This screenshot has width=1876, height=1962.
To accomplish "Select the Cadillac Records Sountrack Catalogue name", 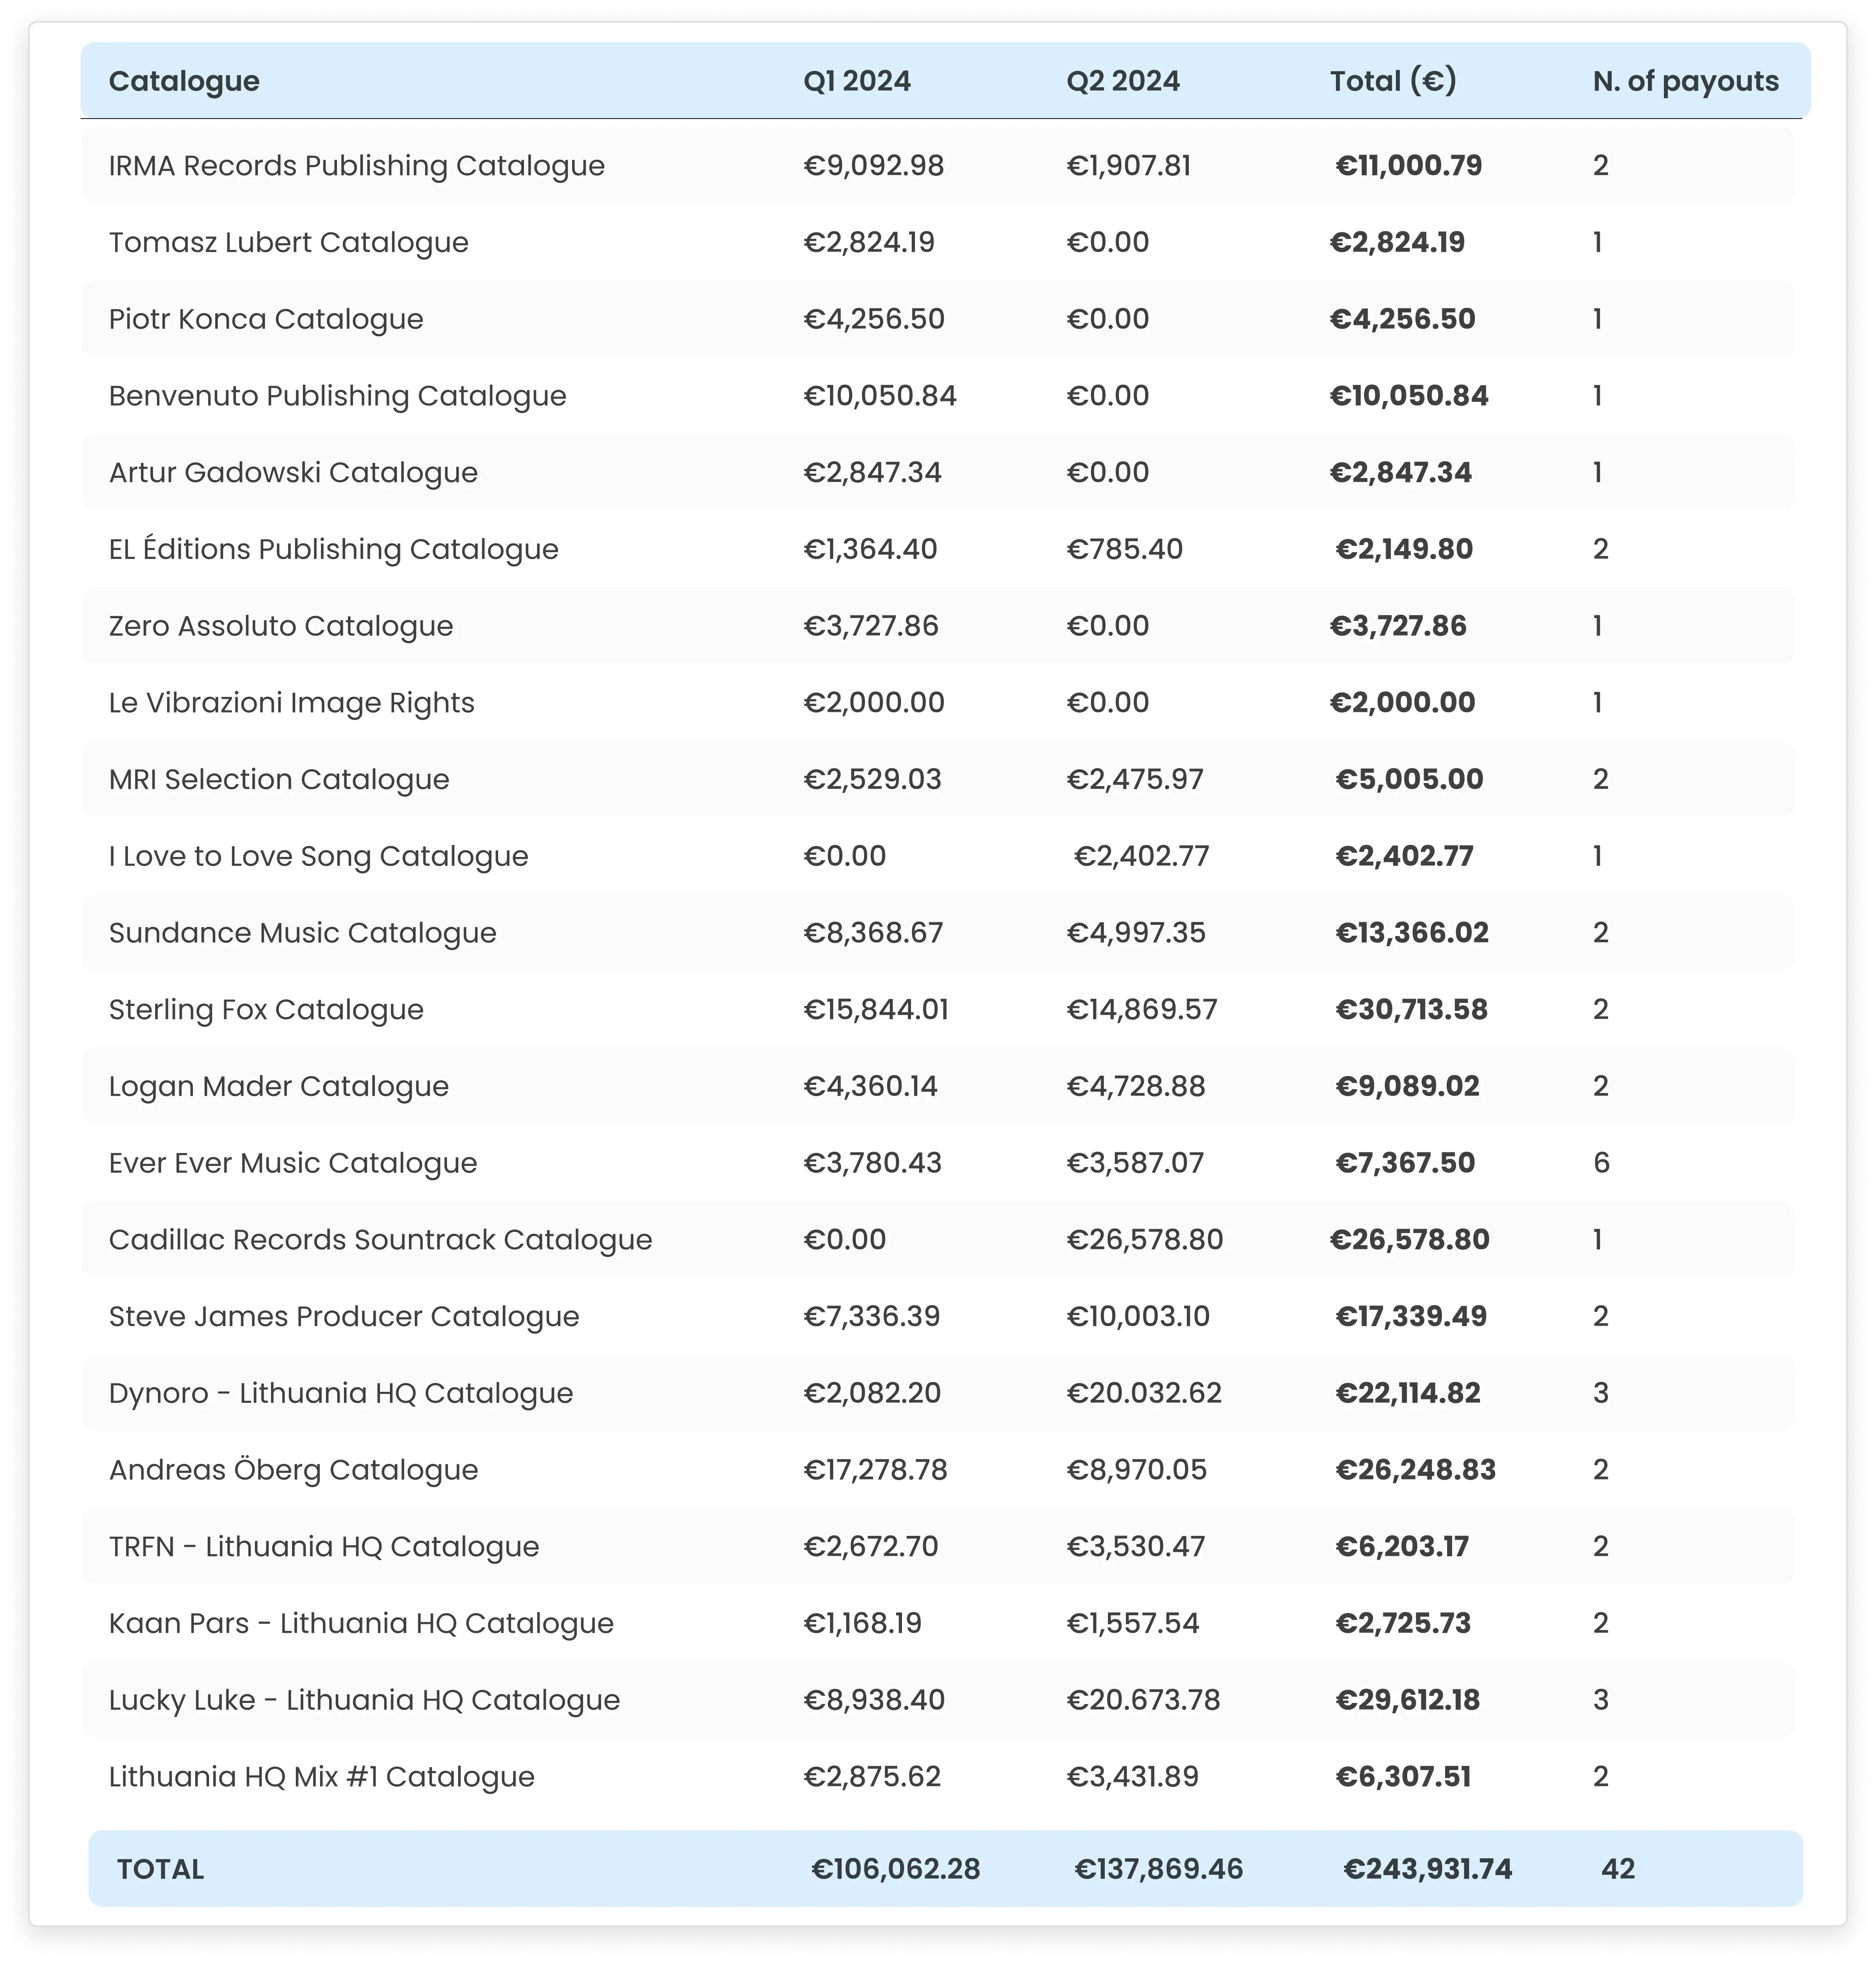I will [x=381, y=1240].
